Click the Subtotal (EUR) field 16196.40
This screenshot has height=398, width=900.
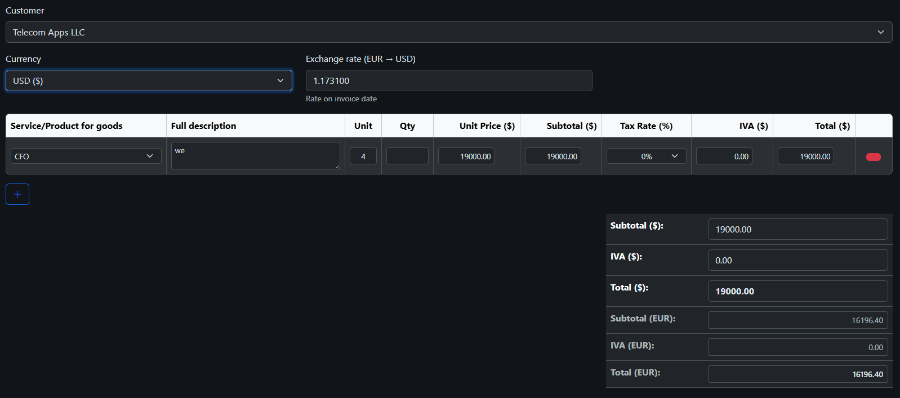797,320
